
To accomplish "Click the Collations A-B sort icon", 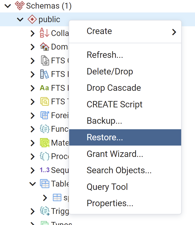I will tap(44, 33).
